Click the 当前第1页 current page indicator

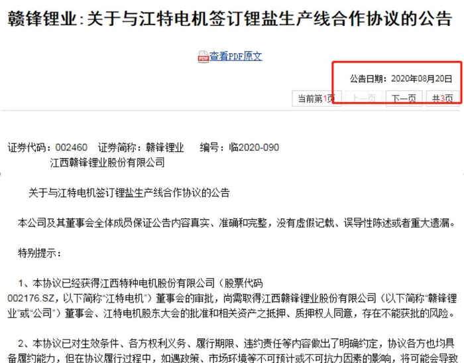(316, 98)
